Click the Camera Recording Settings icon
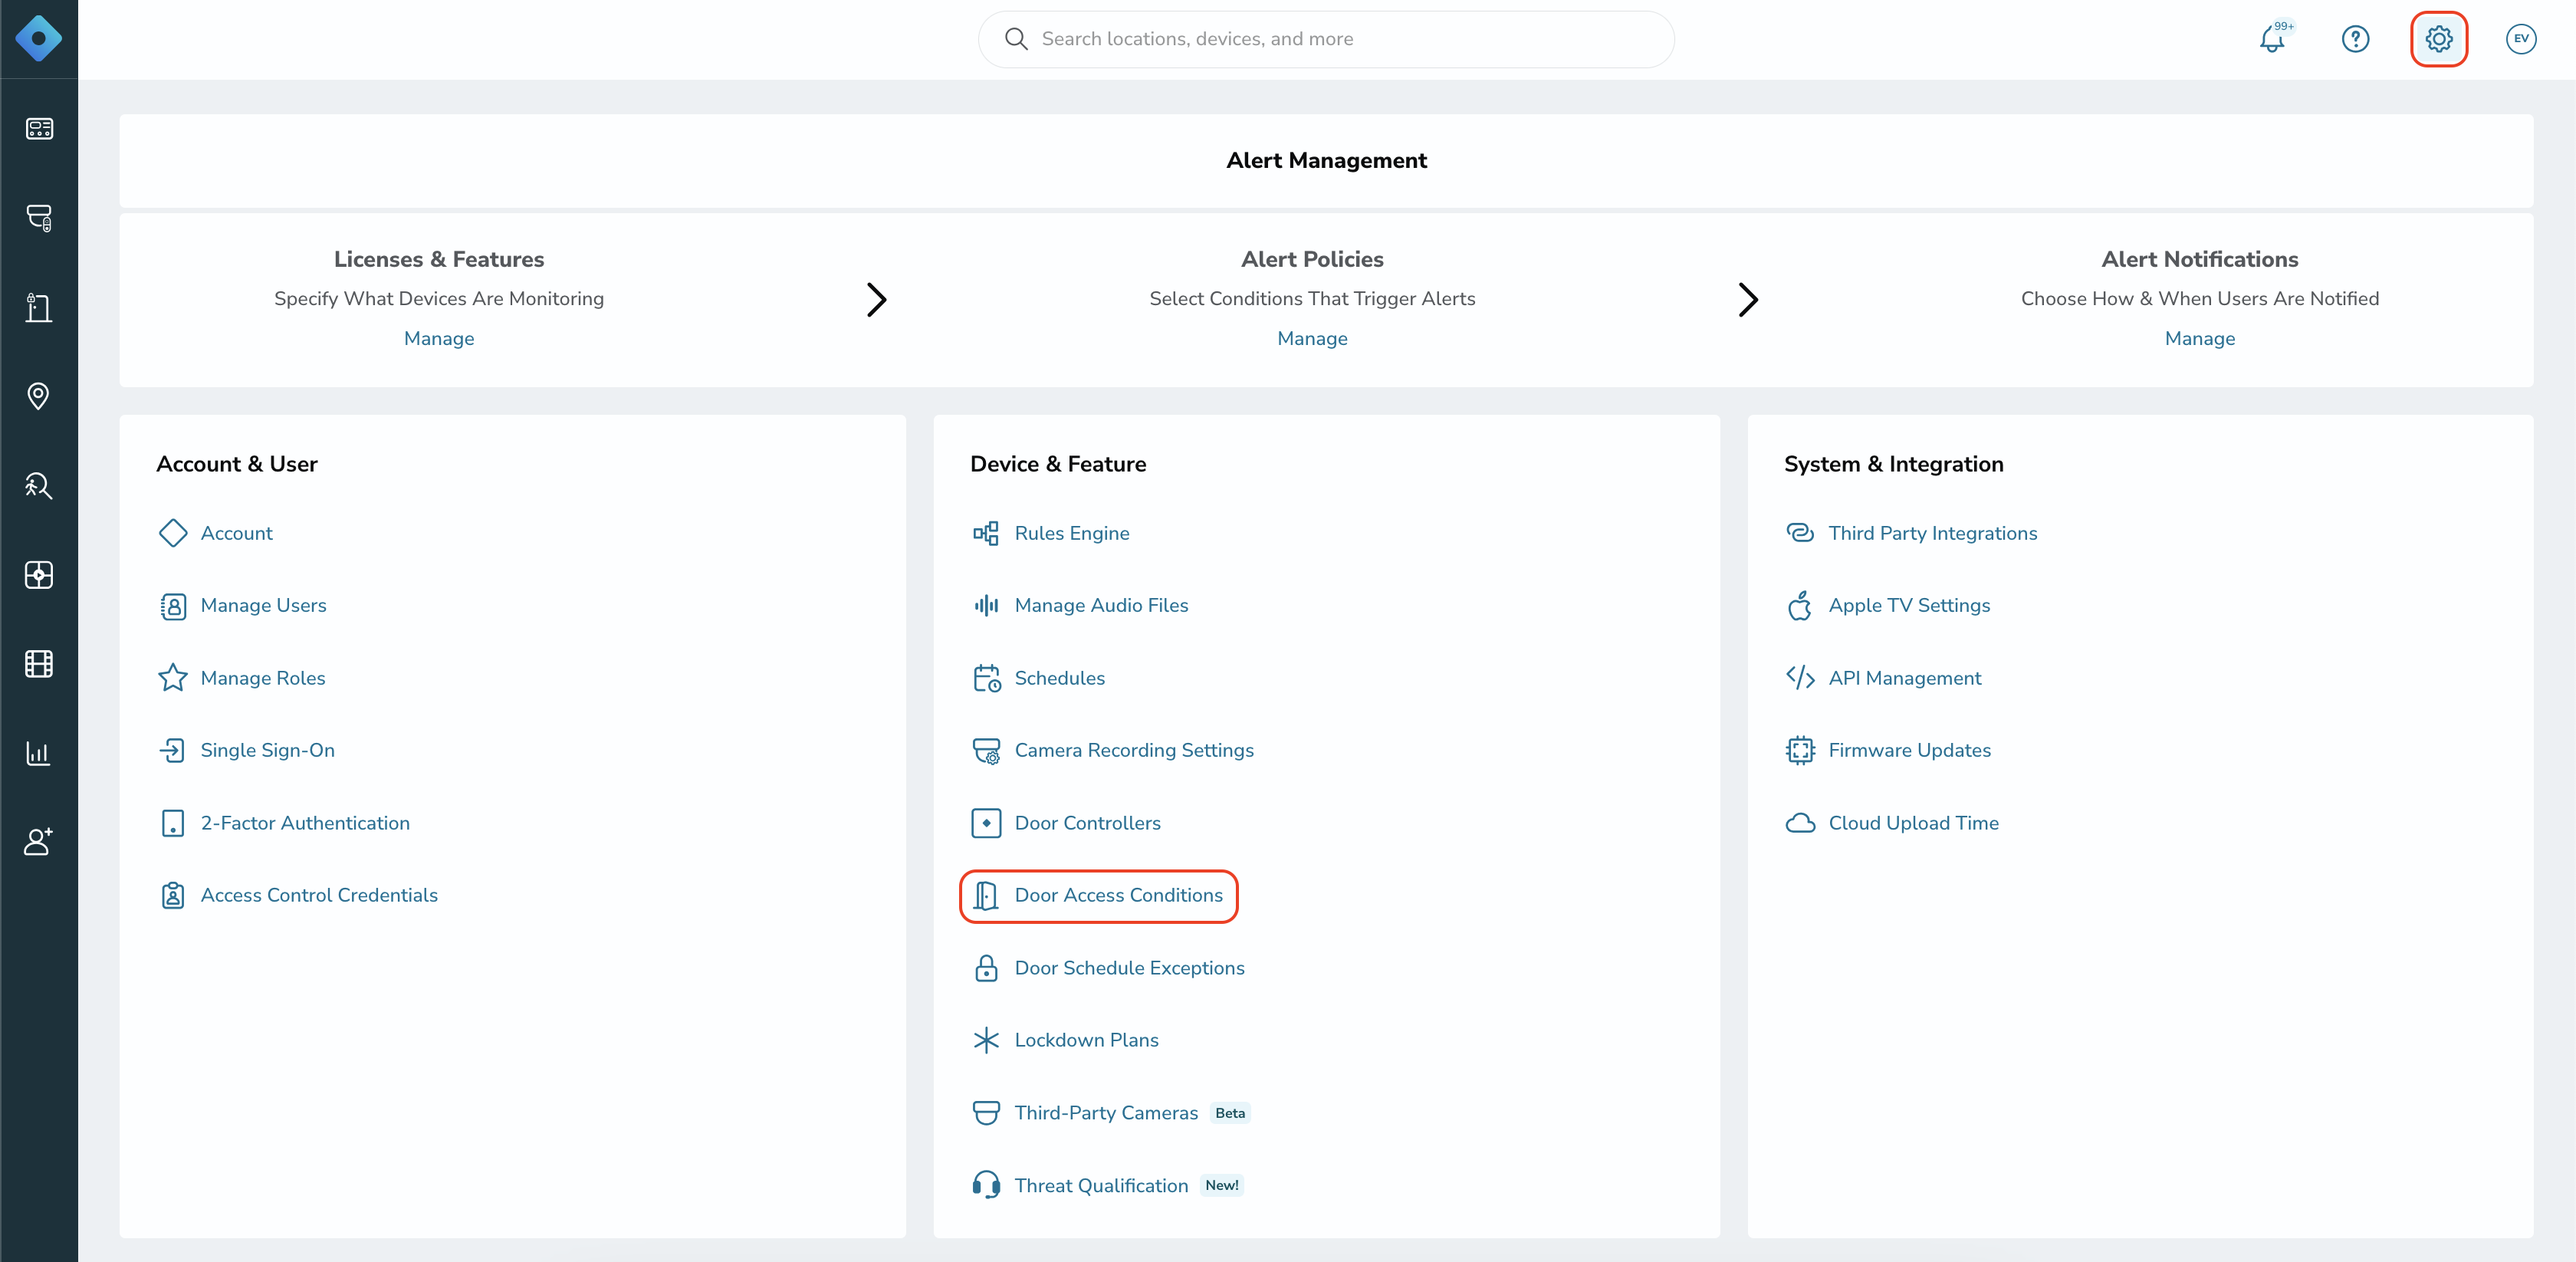This screenshot has width=2576, height=1262. 986,750
